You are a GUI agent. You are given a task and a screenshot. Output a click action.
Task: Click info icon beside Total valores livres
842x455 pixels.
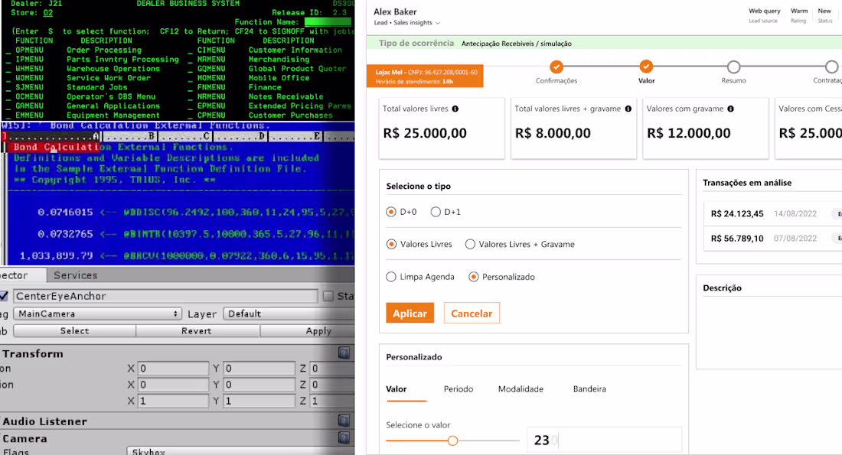(x=455, y=109)
